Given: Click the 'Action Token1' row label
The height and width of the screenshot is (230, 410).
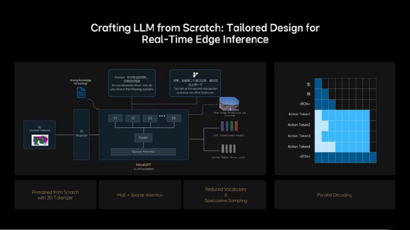Looking at the screenshot, I should tap(299, 114).
